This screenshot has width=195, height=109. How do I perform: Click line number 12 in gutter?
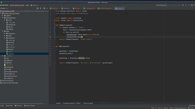point(50,37)
